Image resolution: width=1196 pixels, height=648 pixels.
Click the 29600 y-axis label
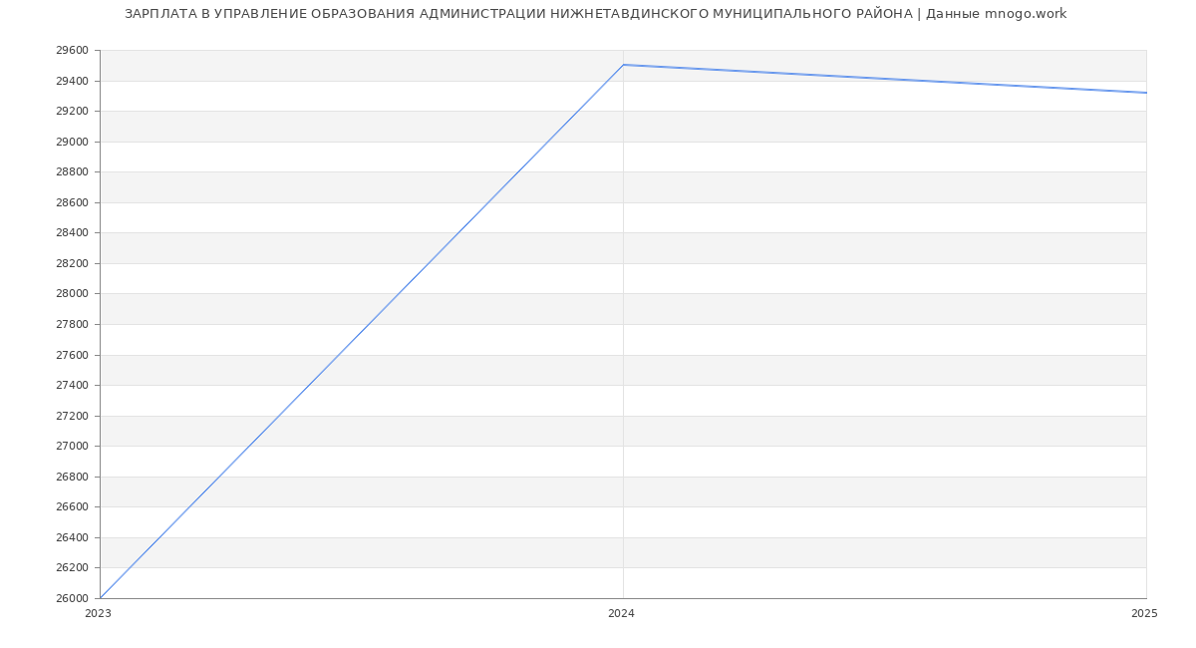click(72, 51)
